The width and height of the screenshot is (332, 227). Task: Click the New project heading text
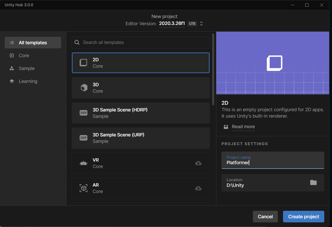[164, 16]
